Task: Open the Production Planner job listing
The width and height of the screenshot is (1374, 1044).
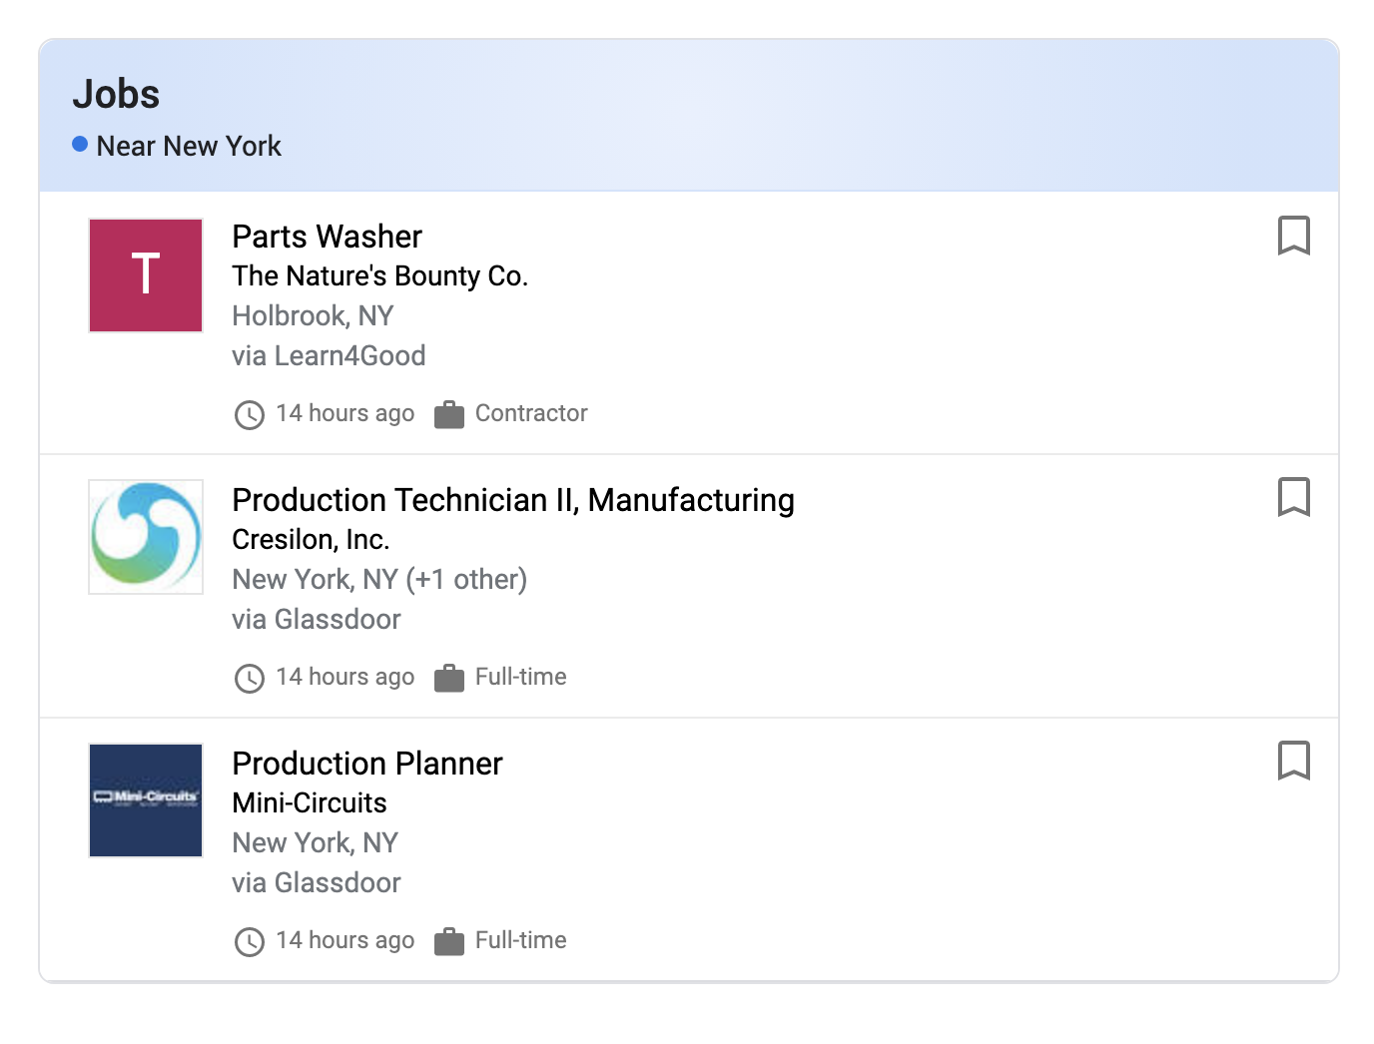Action: 367,764
